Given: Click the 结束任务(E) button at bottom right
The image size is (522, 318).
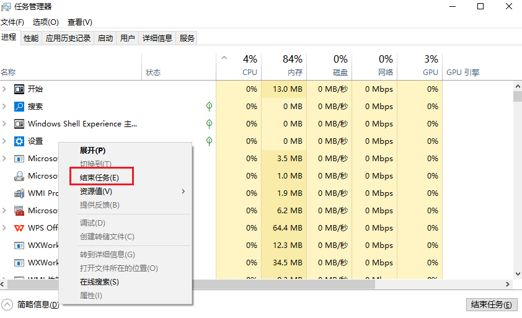Looking at the screenshot, I should 492,304.
